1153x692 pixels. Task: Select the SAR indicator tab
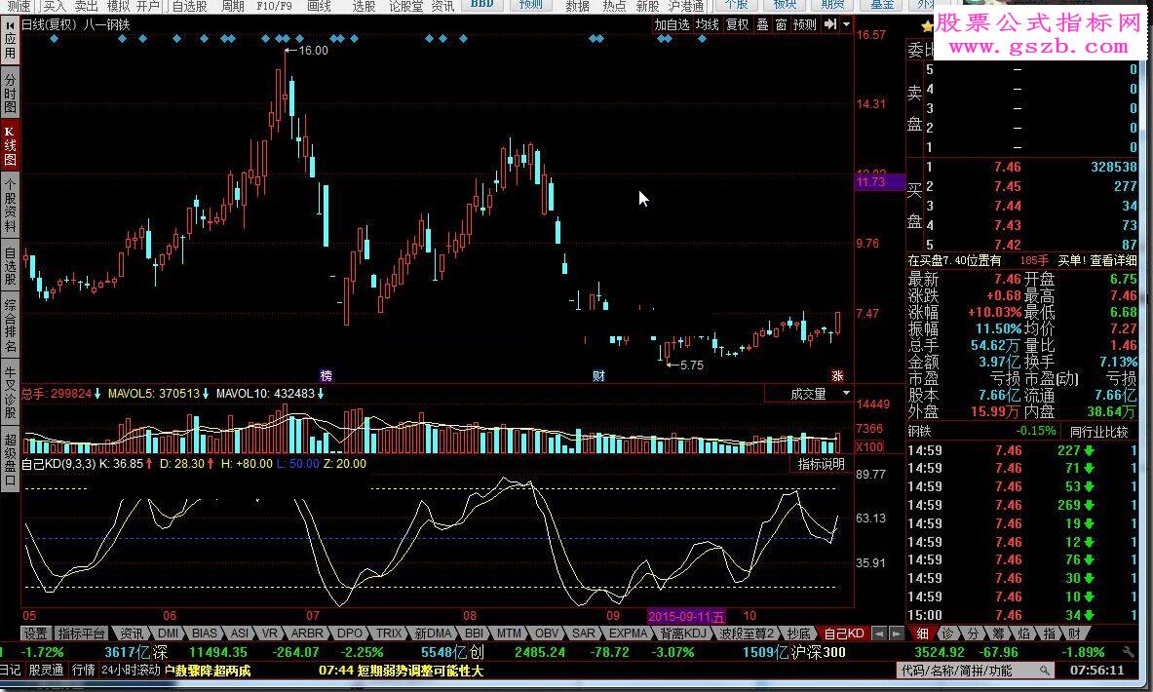584,634
